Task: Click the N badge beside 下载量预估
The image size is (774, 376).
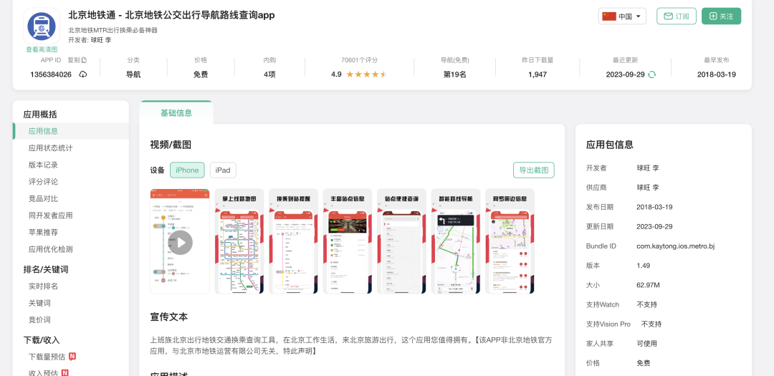Action: pos(72,356)
